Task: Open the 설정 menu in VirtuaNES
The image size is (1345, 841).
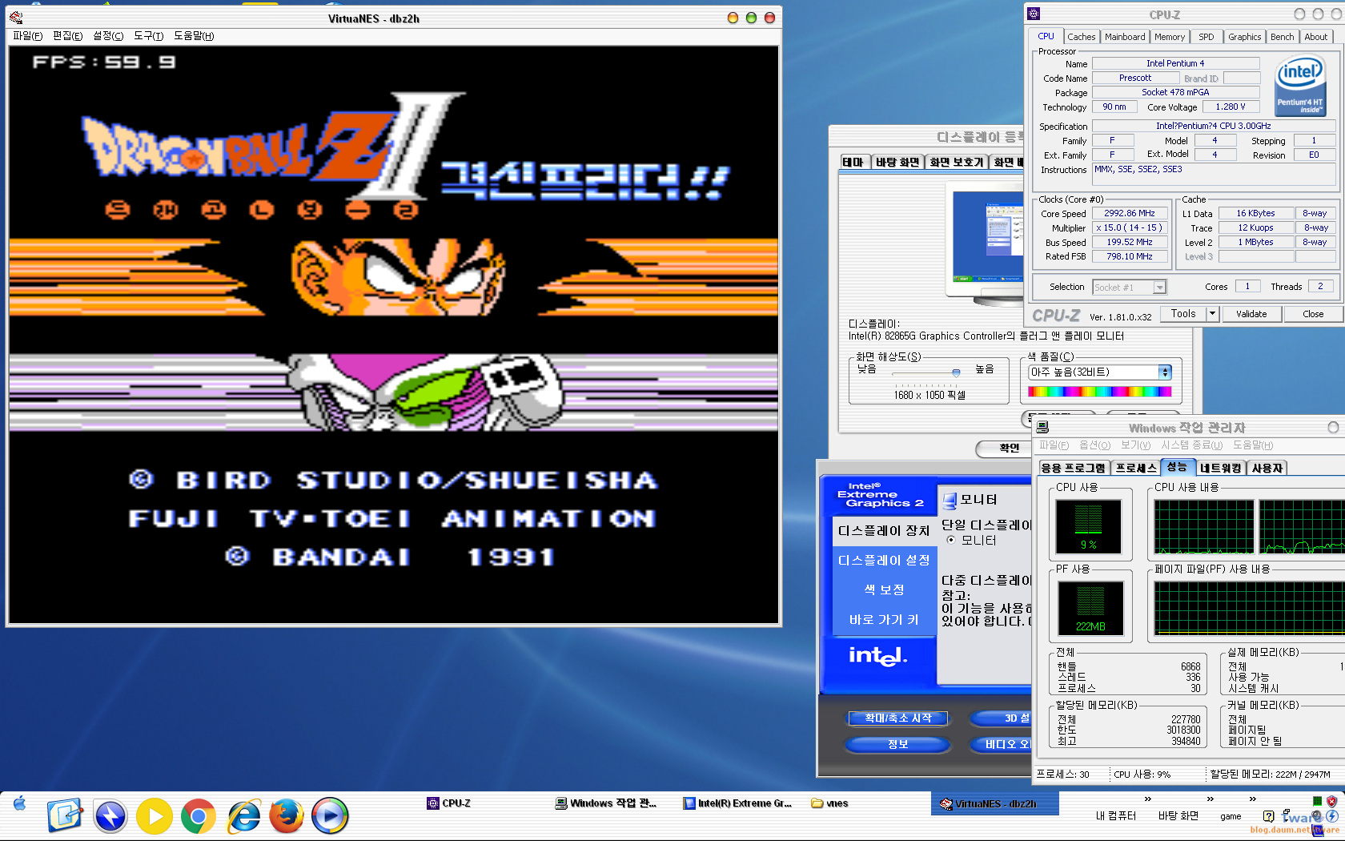Action: coord(108,36)
